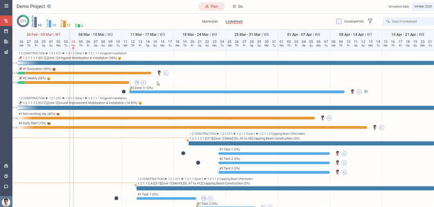Click L badge beside Task 2 West
The height and width of the screenshot is (207, 434).
[344, 163]
